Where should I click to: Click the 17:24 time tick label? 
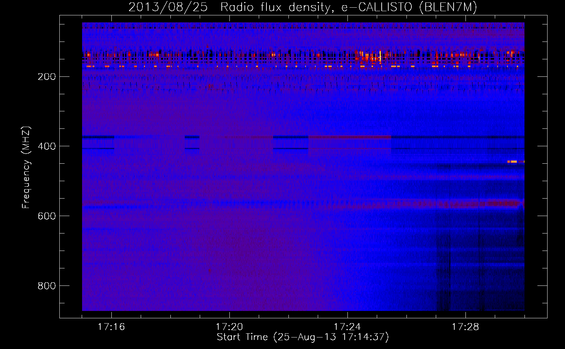point(347,327)
